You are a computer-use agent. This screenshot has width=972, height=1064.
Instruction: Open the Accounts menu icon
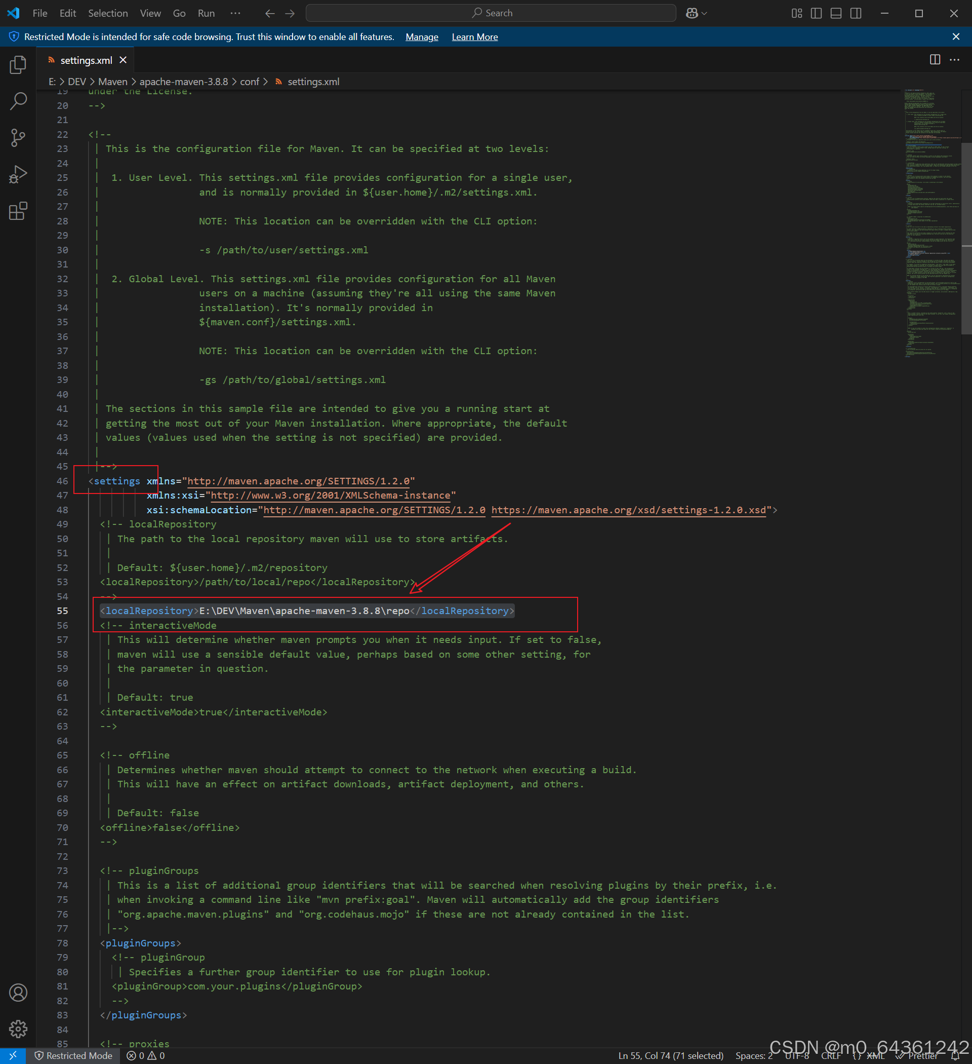18,992
